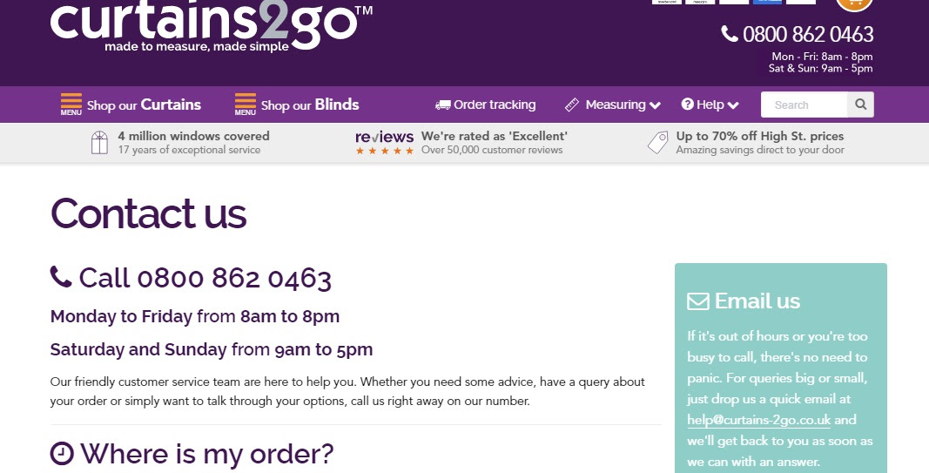Click 'Amazing savings direct to your door'
Screen dimensions: 929x473
pos(760,150)
